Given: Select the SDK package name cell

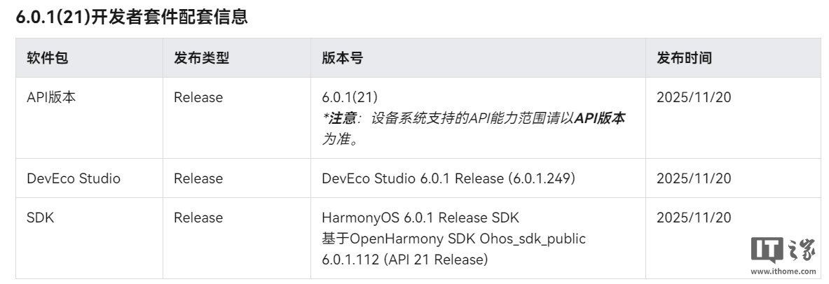Looking at the screenshot, I should pos(41,218).
